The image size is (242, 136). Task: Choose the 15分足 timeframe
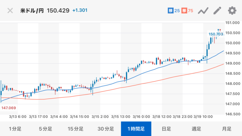75,129
